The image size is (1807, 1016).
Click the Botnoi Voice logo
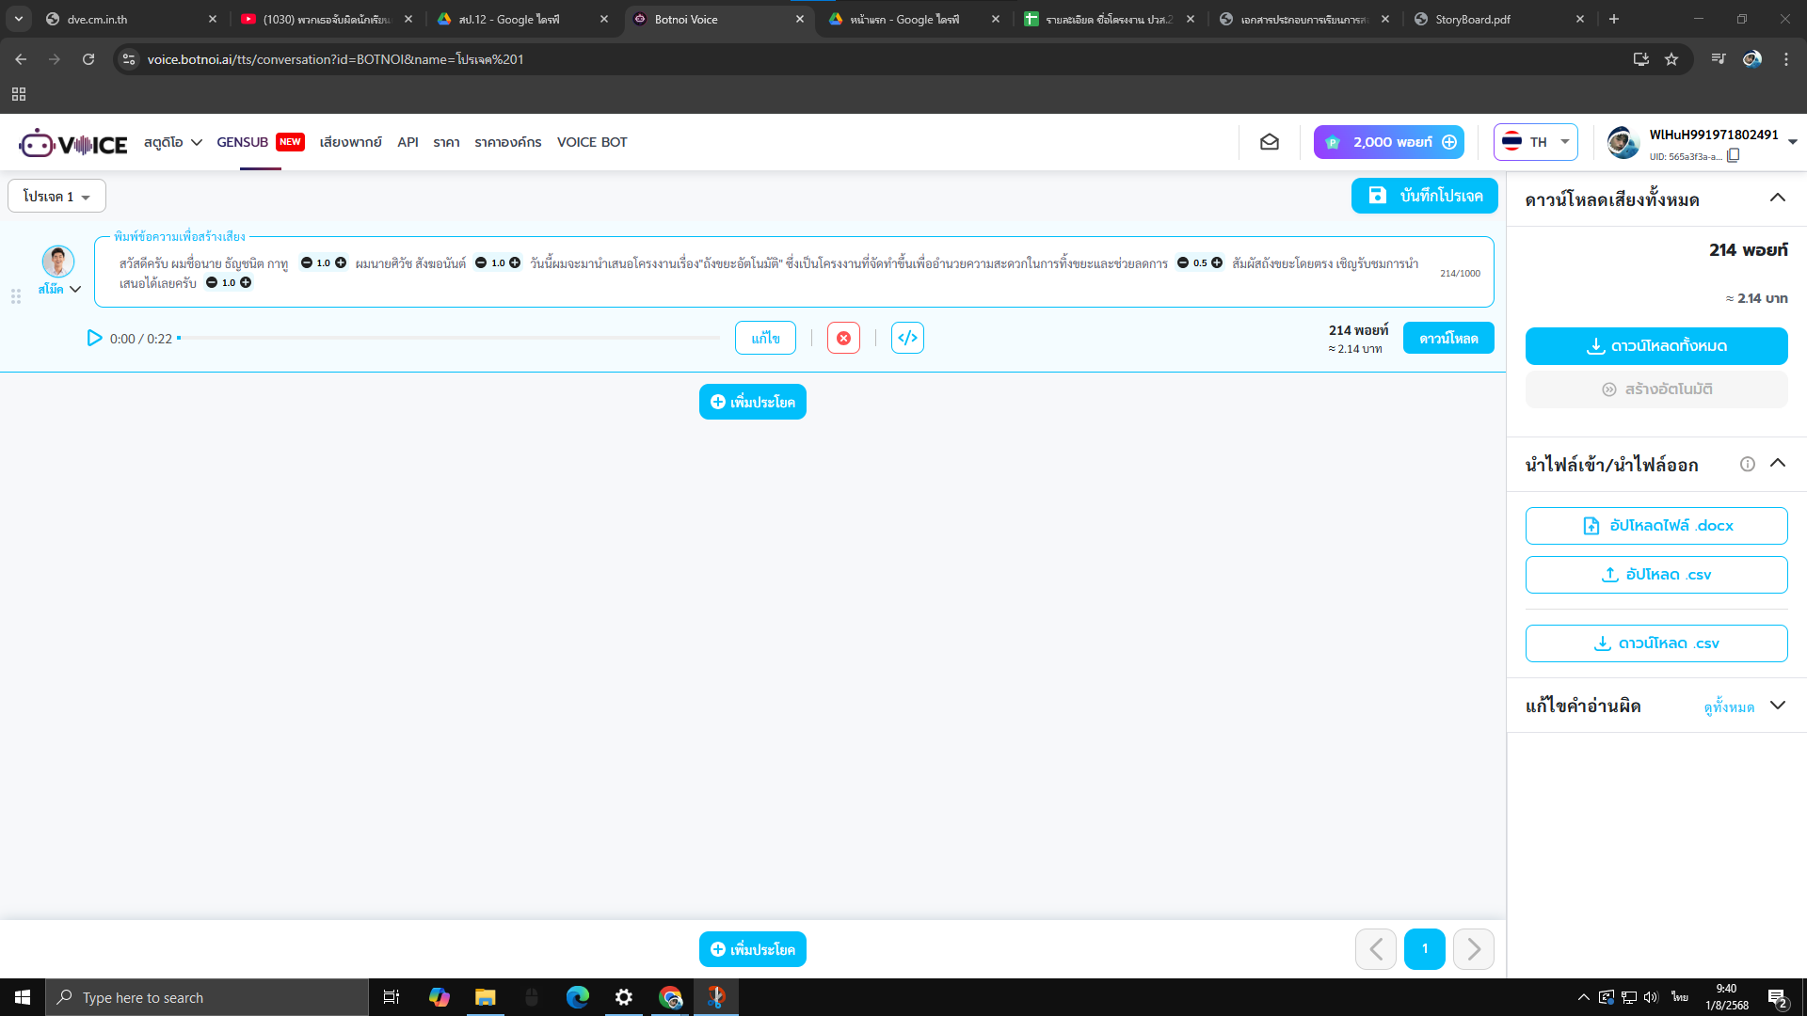[73, 143]
